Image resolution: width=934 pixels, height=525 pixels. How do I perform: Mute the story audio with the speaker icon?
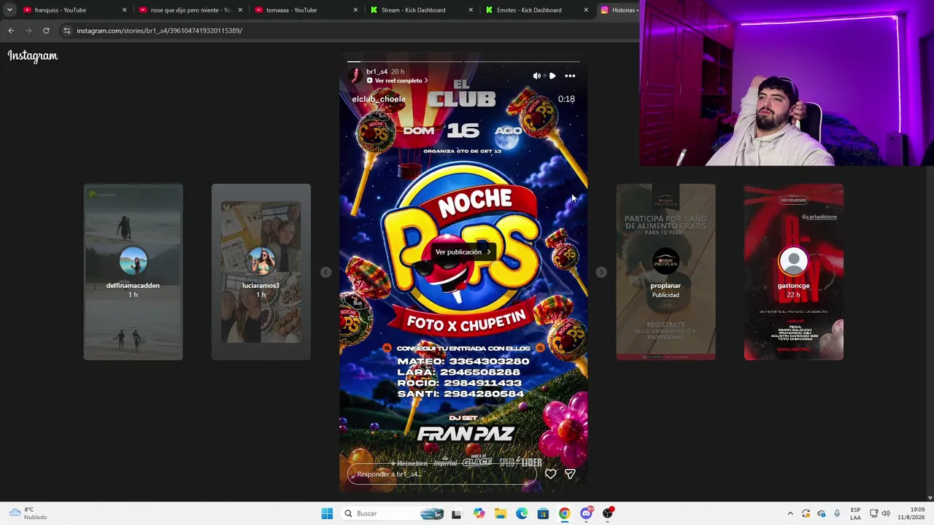(537, 76)
